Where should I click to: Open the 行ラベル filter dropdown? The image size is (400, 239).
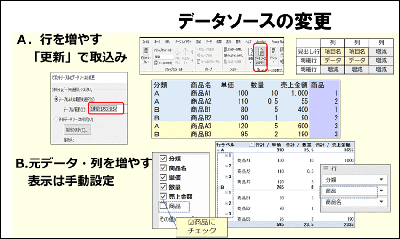click(x=252, y=144)
